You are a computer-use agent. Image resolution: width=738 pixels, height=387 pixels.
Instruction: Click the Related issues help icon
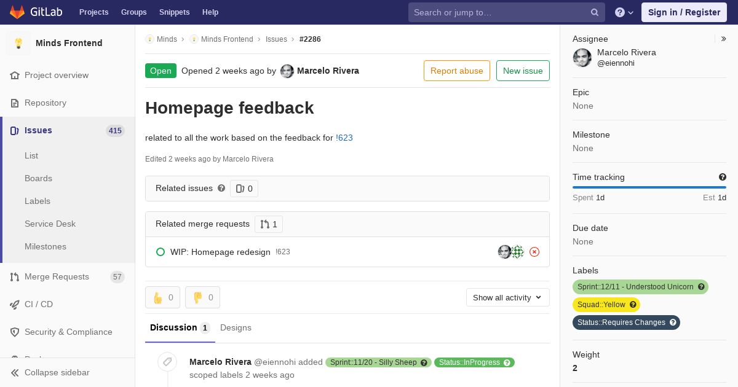(221, 188)
